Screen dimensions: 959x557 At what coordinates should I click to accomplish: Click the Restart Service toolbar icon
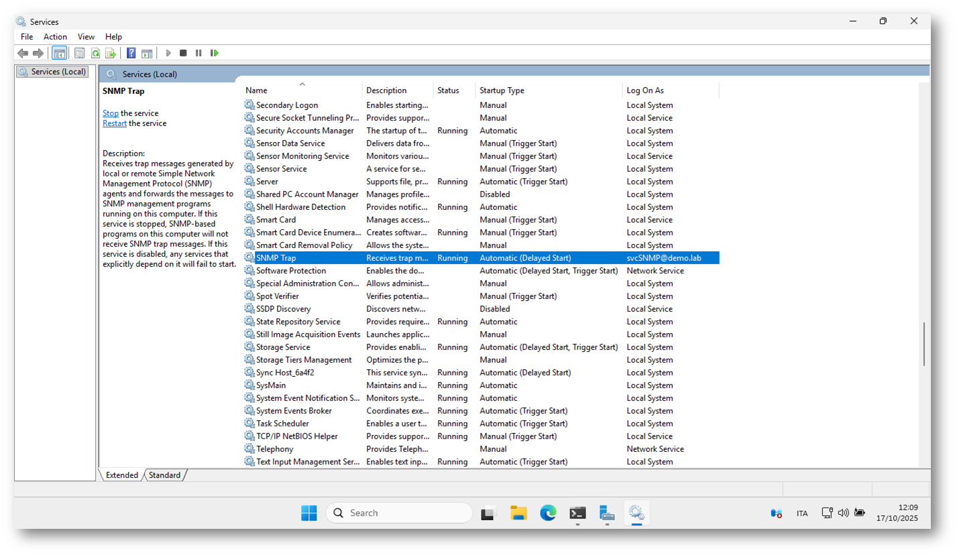pos(214,53)
